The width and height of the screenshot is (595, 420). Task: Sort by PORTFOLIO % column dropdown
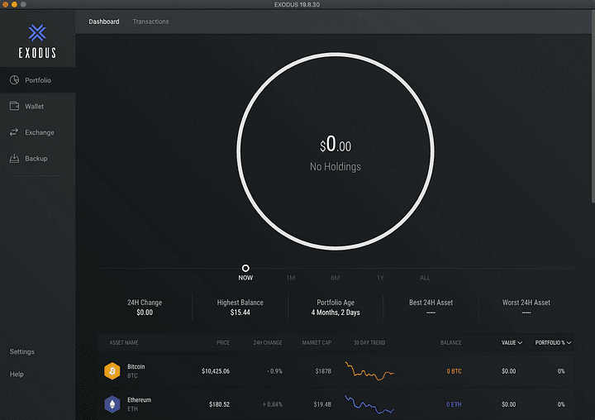coord(553,342)
